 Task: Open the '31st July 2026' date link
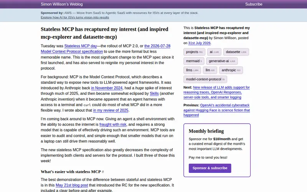tap(199, 43)
